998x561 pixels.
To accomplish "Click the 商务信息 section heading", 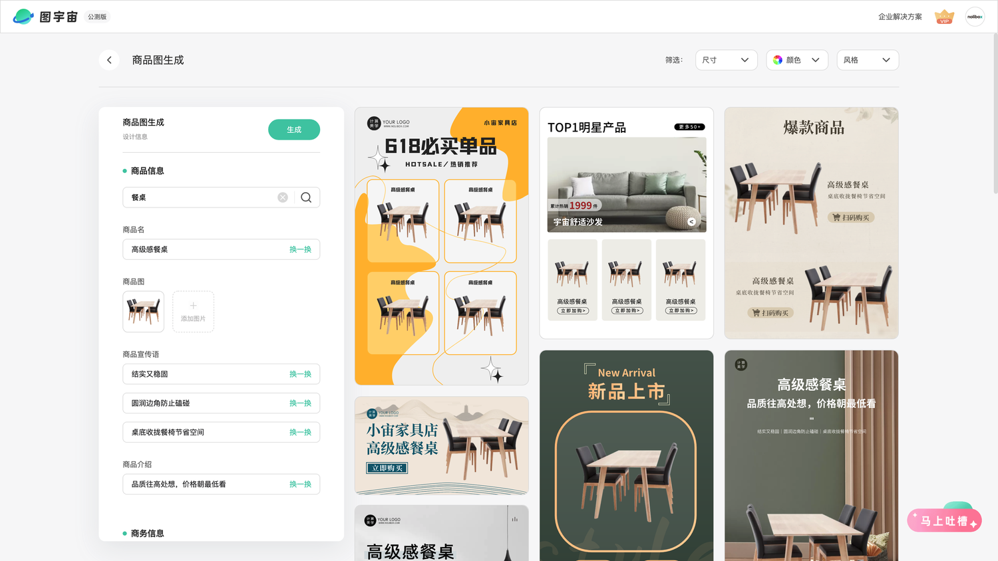I will 147,533.
